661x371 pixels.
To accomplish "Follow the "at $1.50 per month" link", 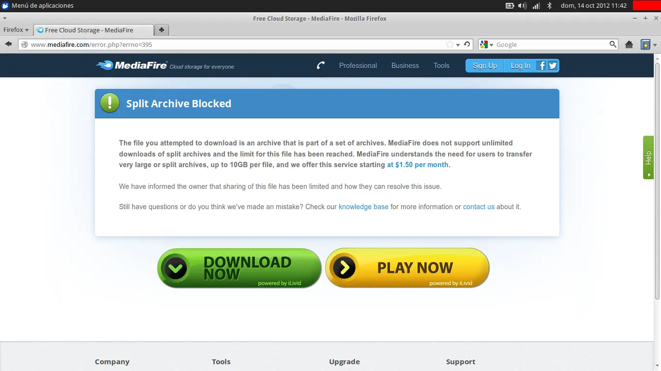I will point(418,165).
